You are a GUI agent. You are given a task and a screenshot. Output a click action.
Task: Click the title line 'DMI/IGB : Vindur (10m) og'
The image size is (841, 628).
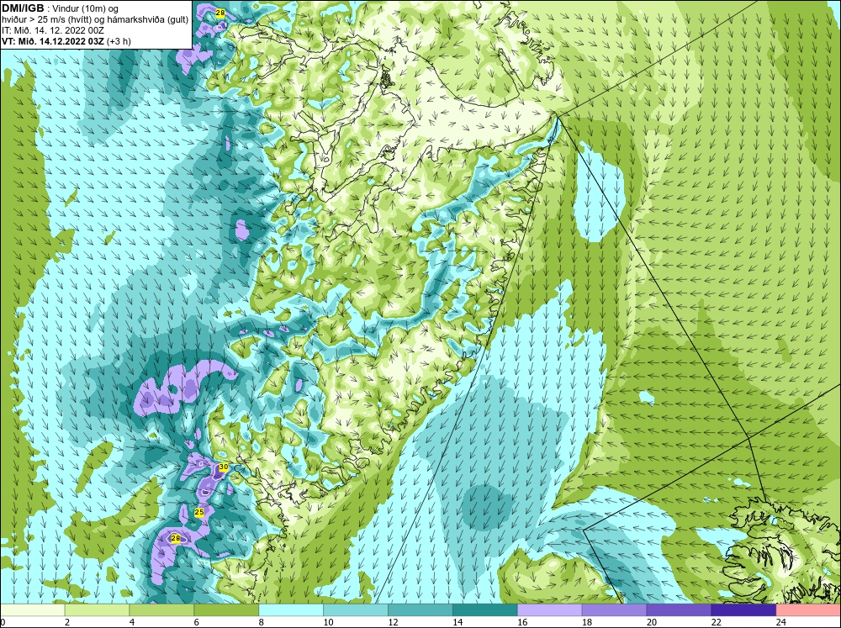[61, 8]
